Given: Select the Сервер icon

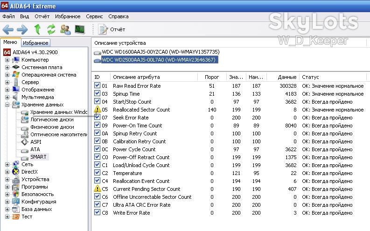Looking at the screenshot, I should click(x=16, y=82).
